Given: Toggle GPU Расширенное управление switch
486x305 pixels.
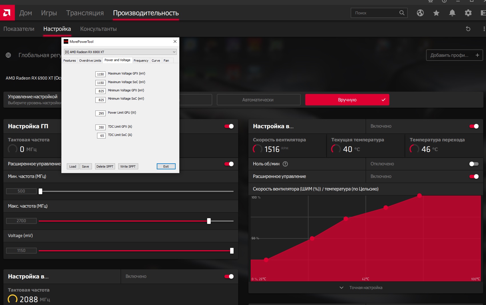Looking at the screenshot, I should tap(229, 164).
